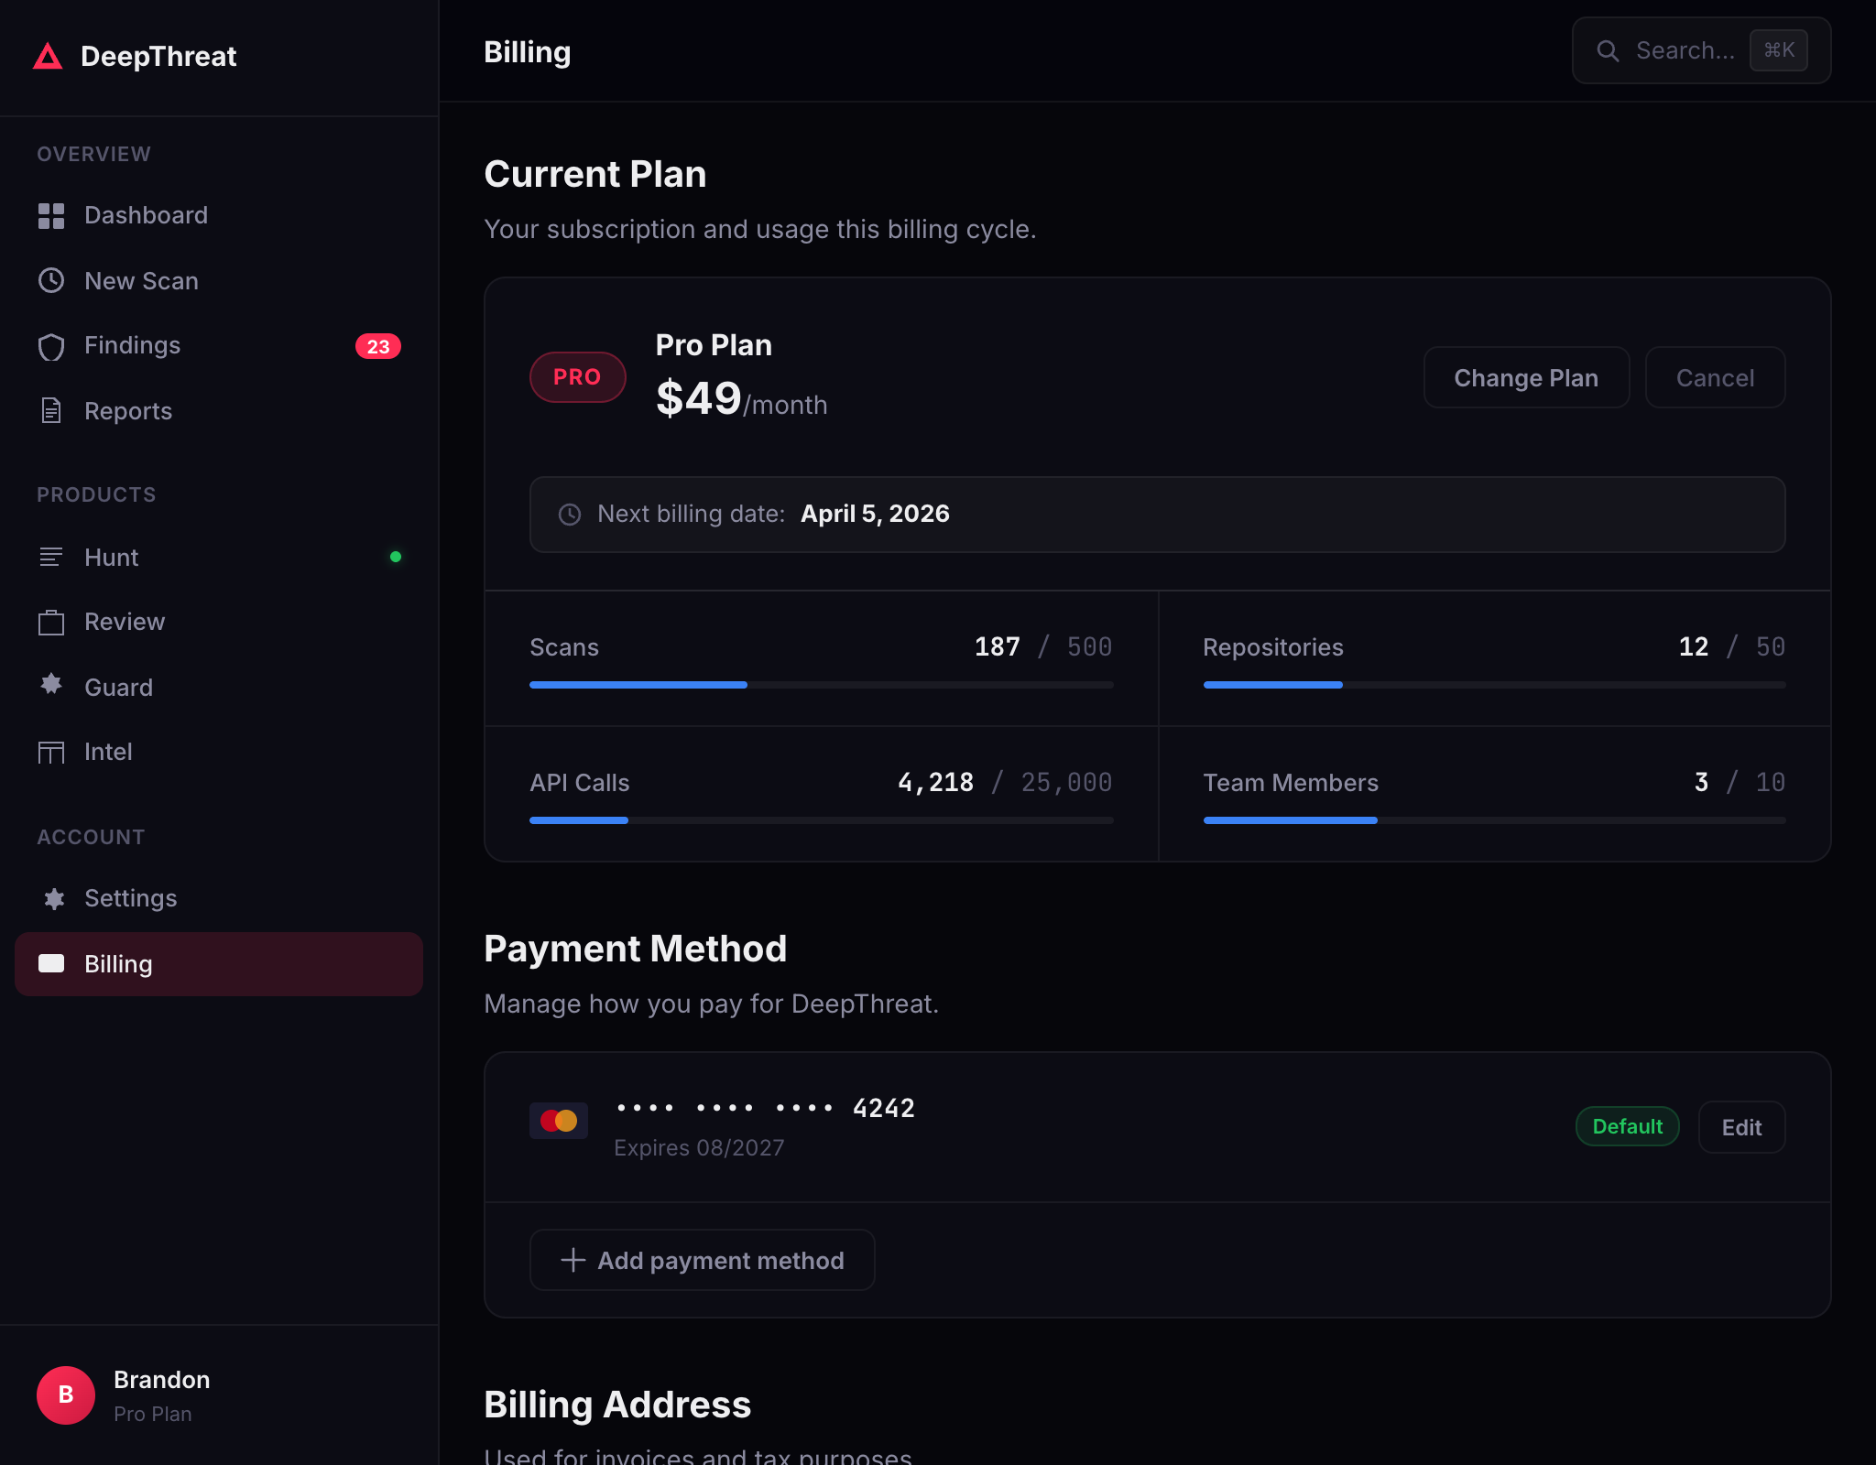Screen dimensions: 1876x1465
Task: Add a new payment method
Action: (x=702, y=1260)
